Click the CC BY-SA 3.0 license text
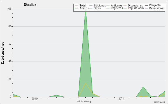 (159, 102)
